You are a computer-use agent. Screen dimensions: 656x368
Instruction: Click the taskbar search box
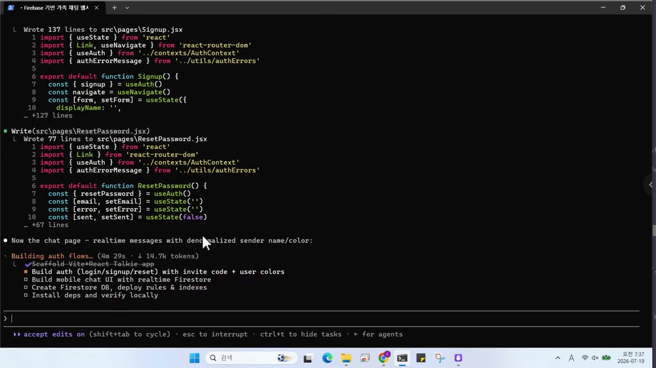[x=251, y=358]
